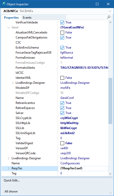This screenshot has height=196, width=114.
Task: Collapse the Geral property group
Action: pos(9,27)
